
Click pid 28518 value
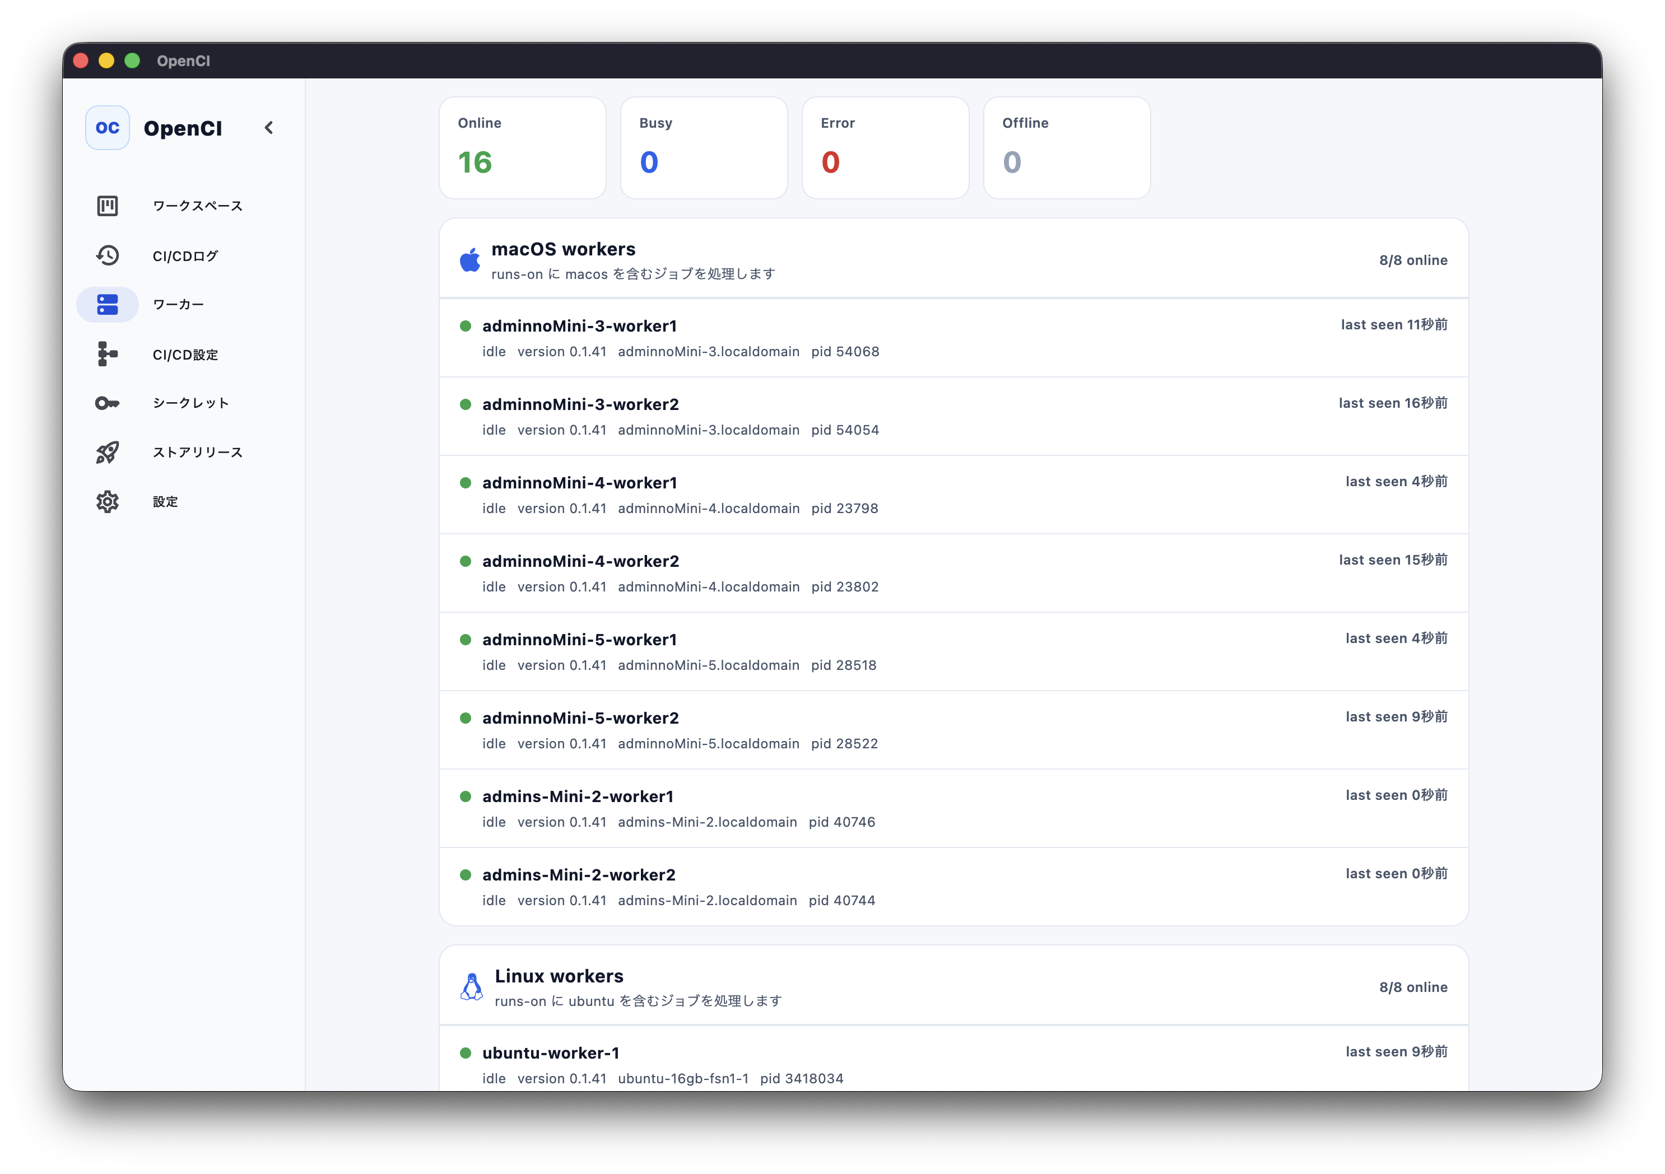(x=844, y=665)
